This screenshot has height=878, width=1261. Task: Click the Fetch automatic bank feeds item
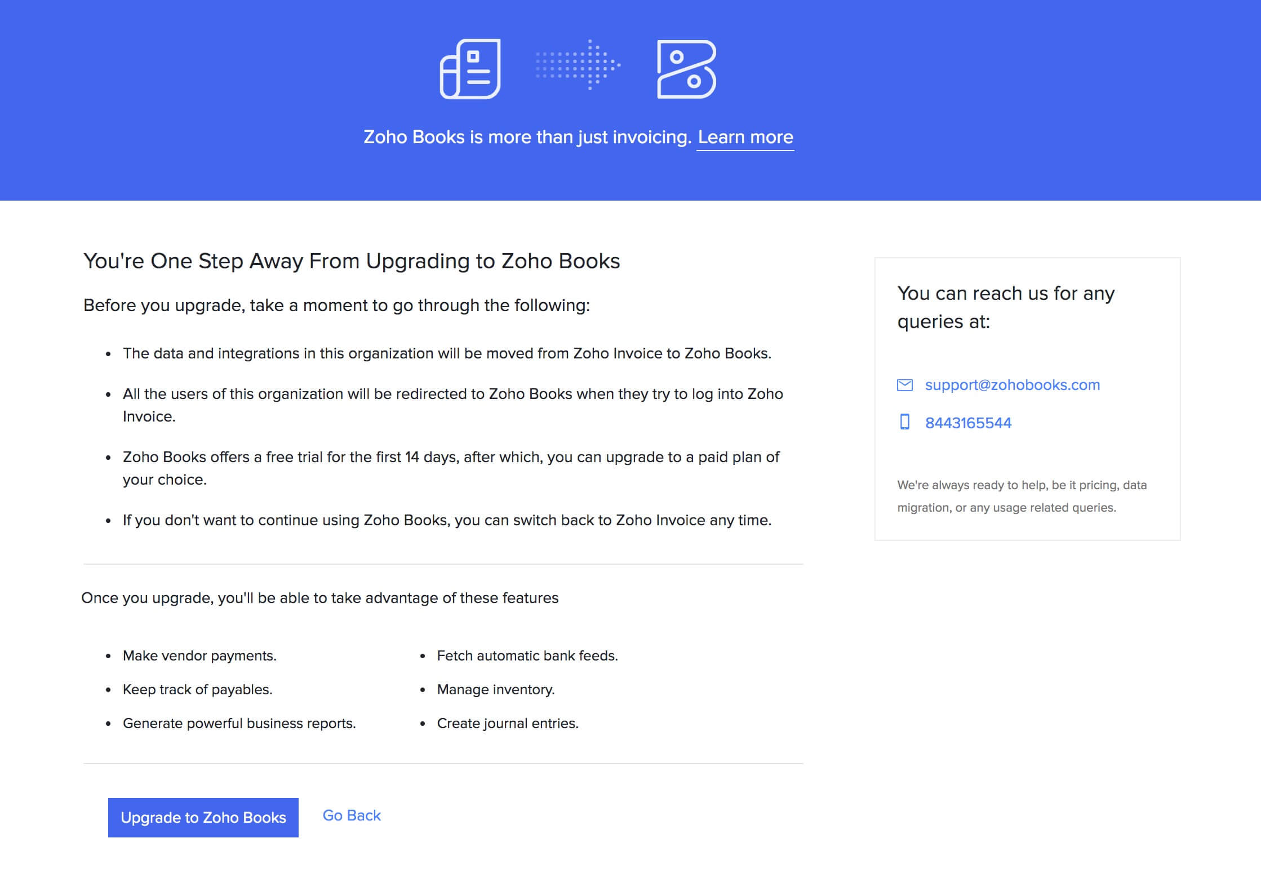click(x=527, y=655)
